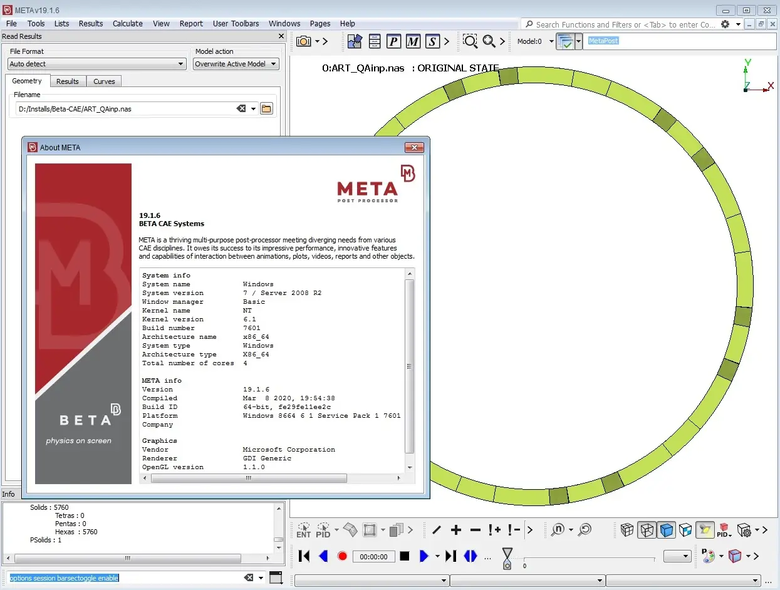Toggle the half-shaded cube display mode
The image size is (780, 590).
(685, 530)
